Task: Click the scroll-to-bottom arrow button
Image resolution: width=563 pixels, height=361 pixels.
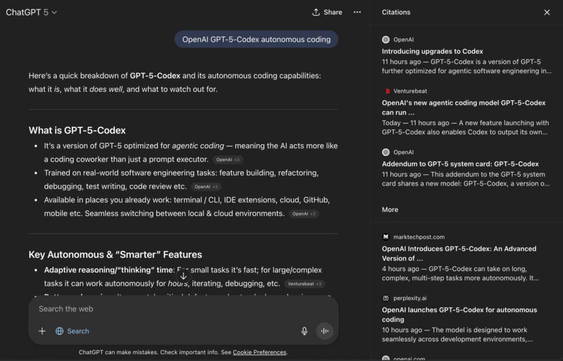Action: click(x=184, y=276)
